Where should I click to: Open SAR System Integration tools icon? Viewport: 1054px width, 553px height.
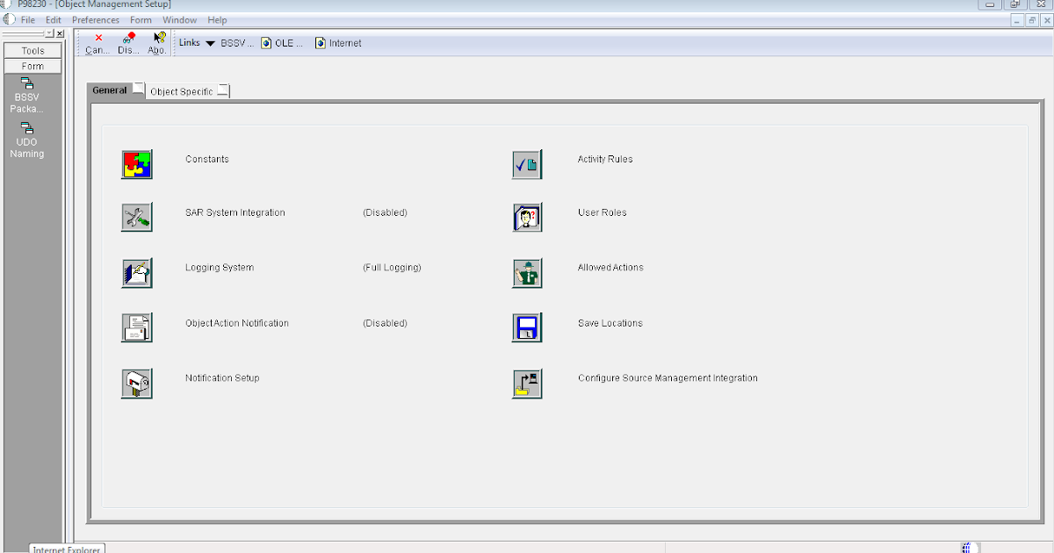(137, 218)
